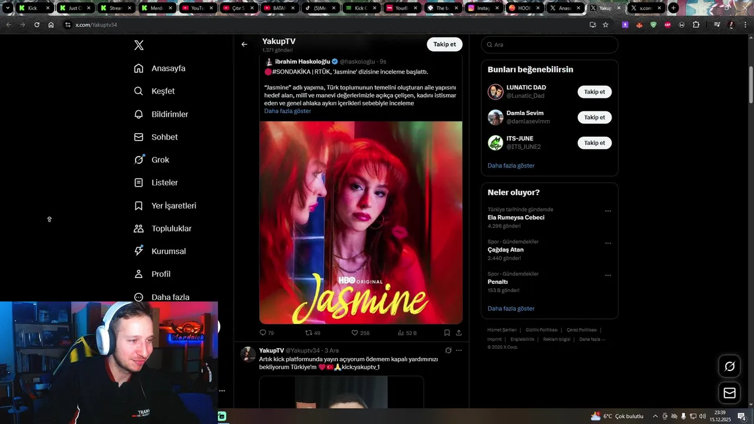
Task: Bookmark the Jasmine tweet
Action: click(x=447, y=333)
